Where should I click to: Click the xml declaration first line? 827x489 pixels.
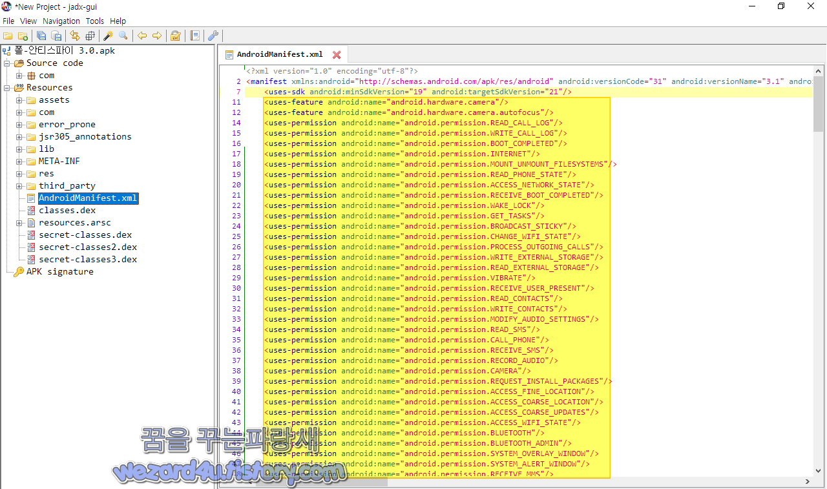[331, 71]
